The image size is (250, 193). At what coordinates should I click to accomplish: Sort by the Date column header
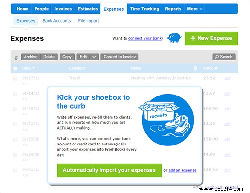tap(28, 68)
